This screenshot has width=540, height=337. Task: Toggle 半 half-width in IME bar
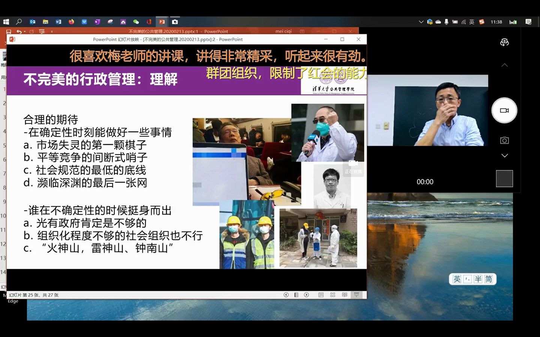478,279
